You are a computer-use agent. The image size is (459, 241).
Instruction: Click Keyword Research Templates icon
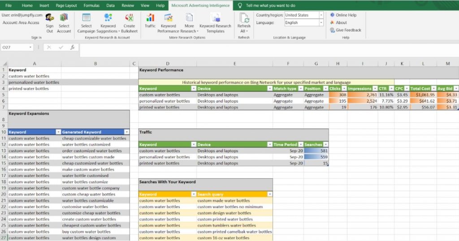coord(215,18)
